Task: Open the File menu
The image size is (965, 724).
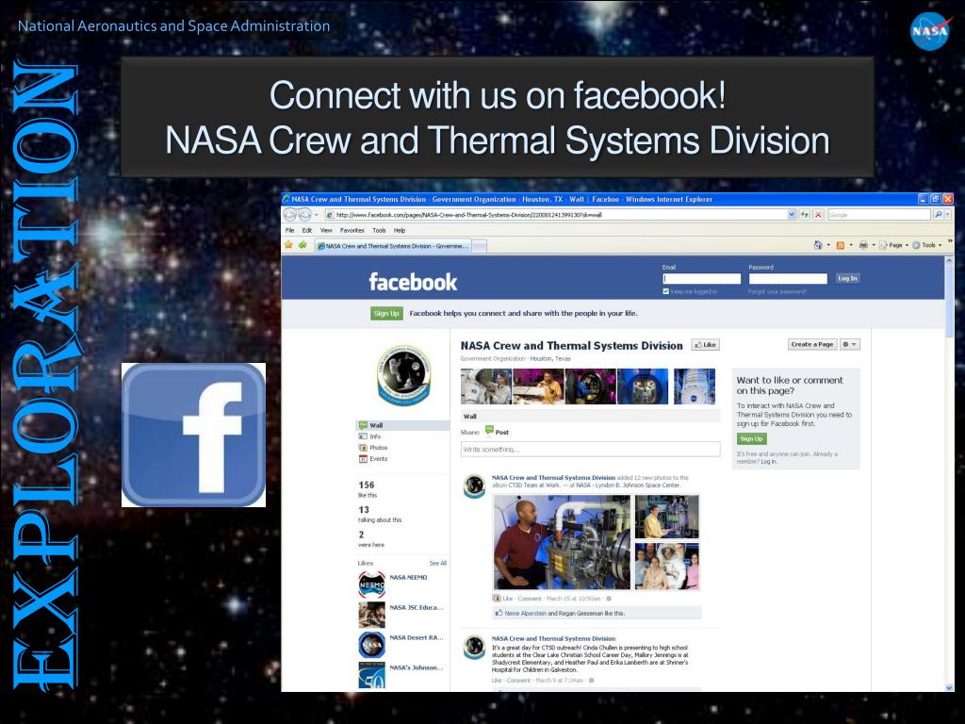Action: [x=289, y=230]
